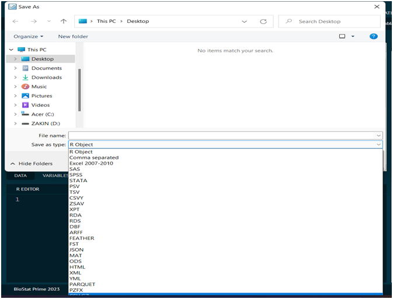393x299 pixels.
Task: Choose STATA file type
Action: tap(225, 180)
